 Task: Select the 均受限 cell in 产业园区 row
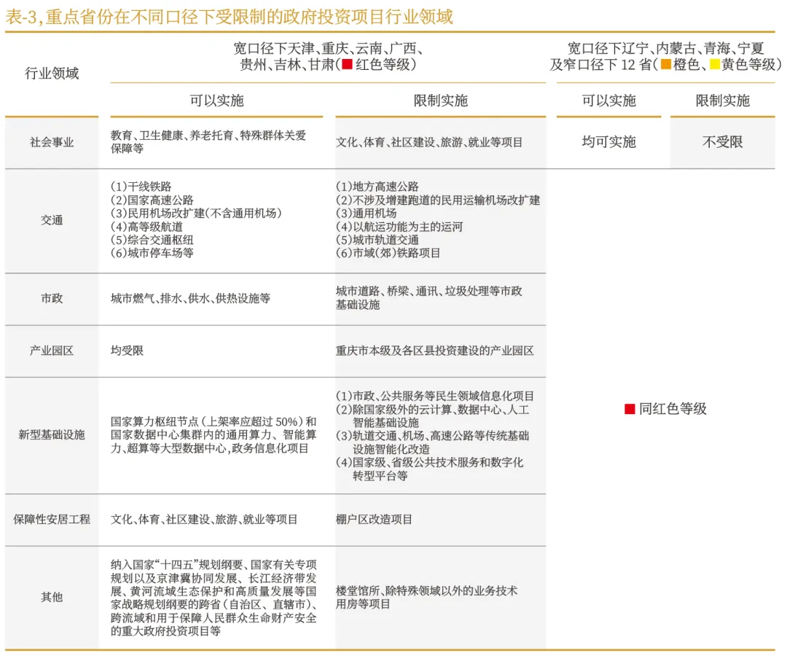(128, 351)
